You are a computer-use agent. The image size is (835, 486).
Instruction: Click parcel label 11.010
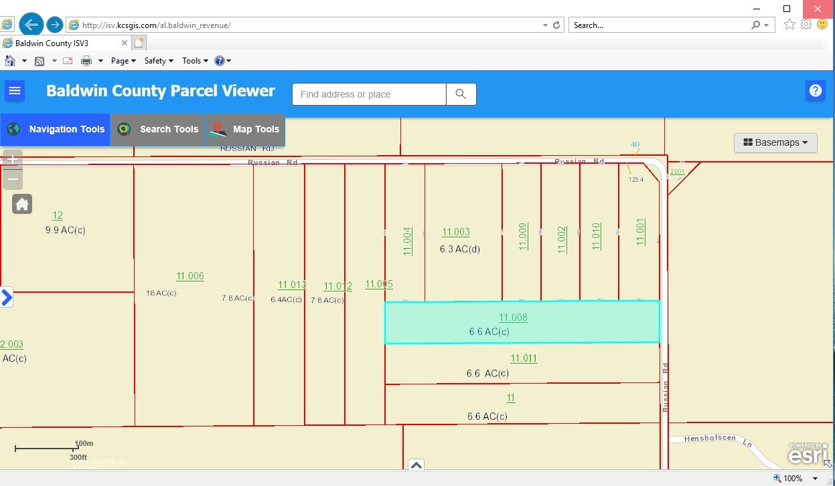click(596, 236)
